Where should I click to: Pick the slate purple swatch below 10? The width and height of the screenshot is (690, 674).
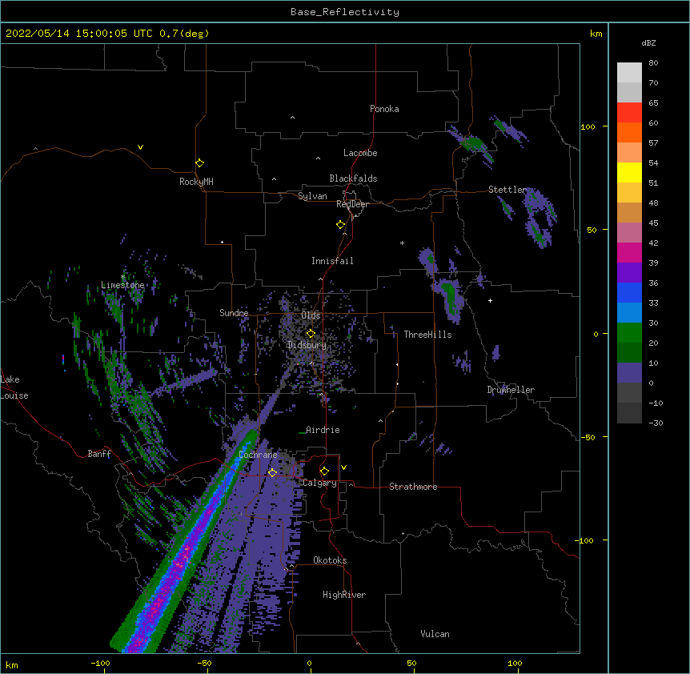pos(629,373)
